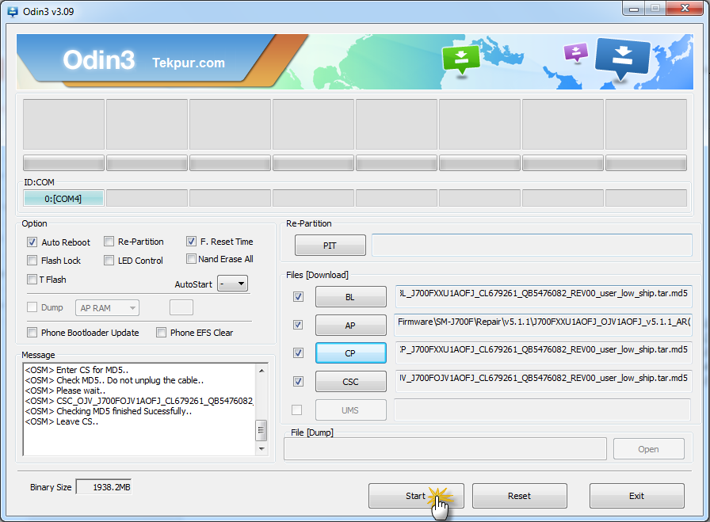Click the purple download icon in banner
710x522 pixels.
pyautogui.click(x=576, y=52)
